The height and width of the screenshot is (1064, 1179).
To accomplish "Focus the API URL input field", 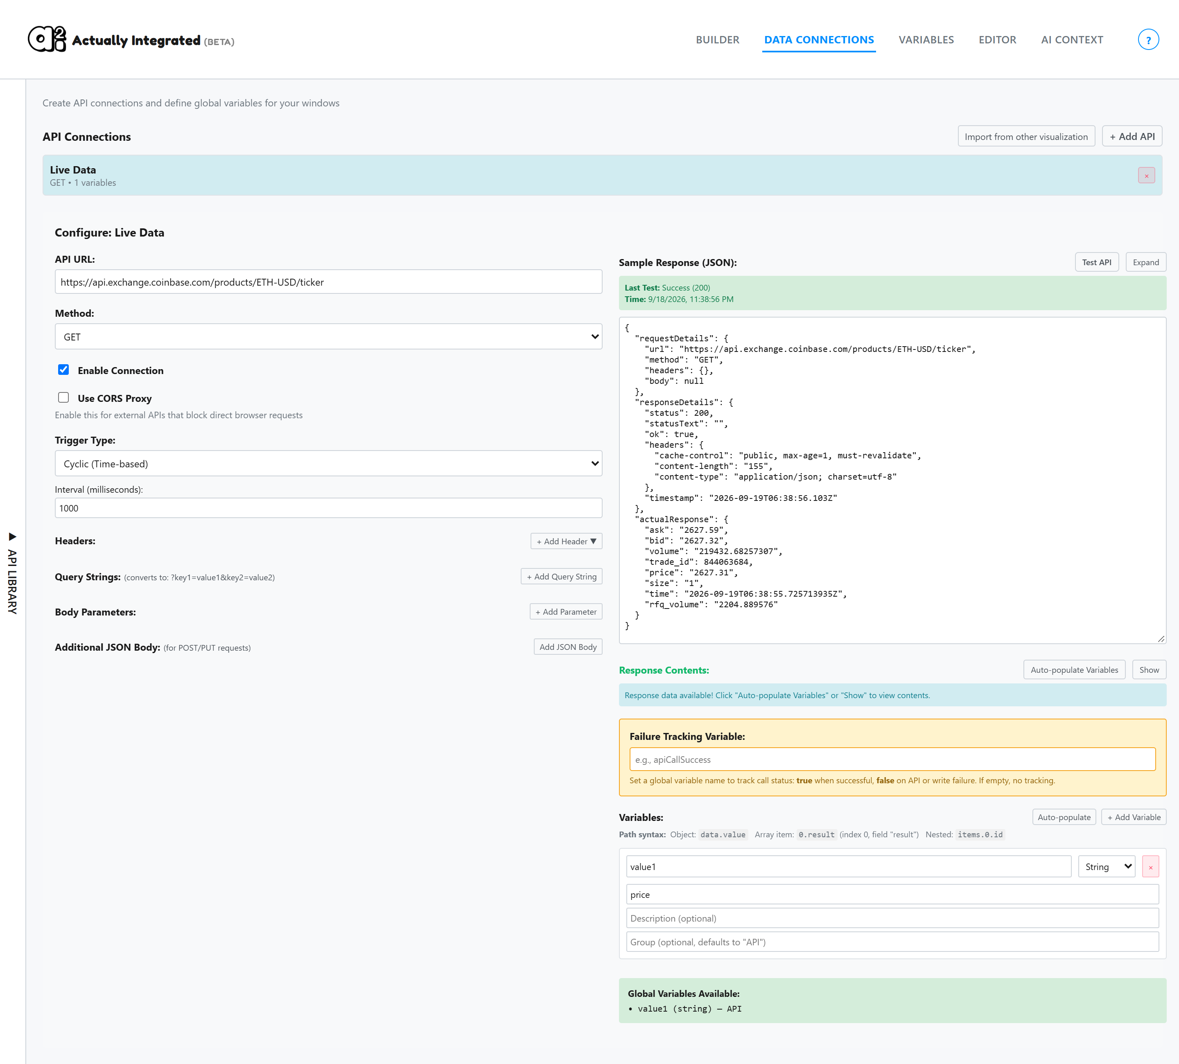I will pos(328,282).
